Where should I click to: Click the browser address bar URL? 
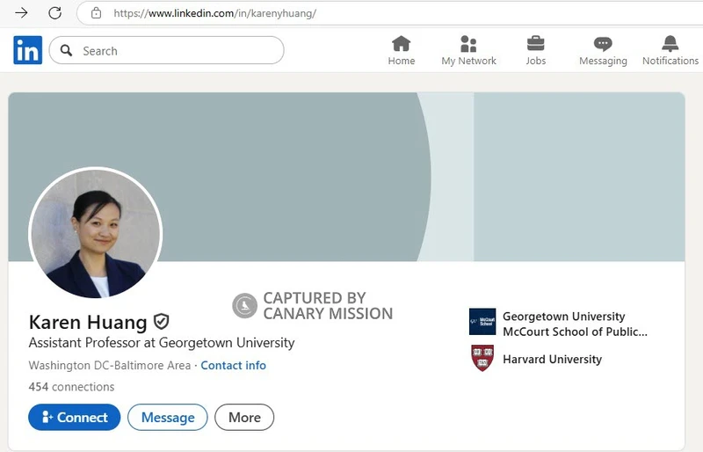(x=214, y=13)
